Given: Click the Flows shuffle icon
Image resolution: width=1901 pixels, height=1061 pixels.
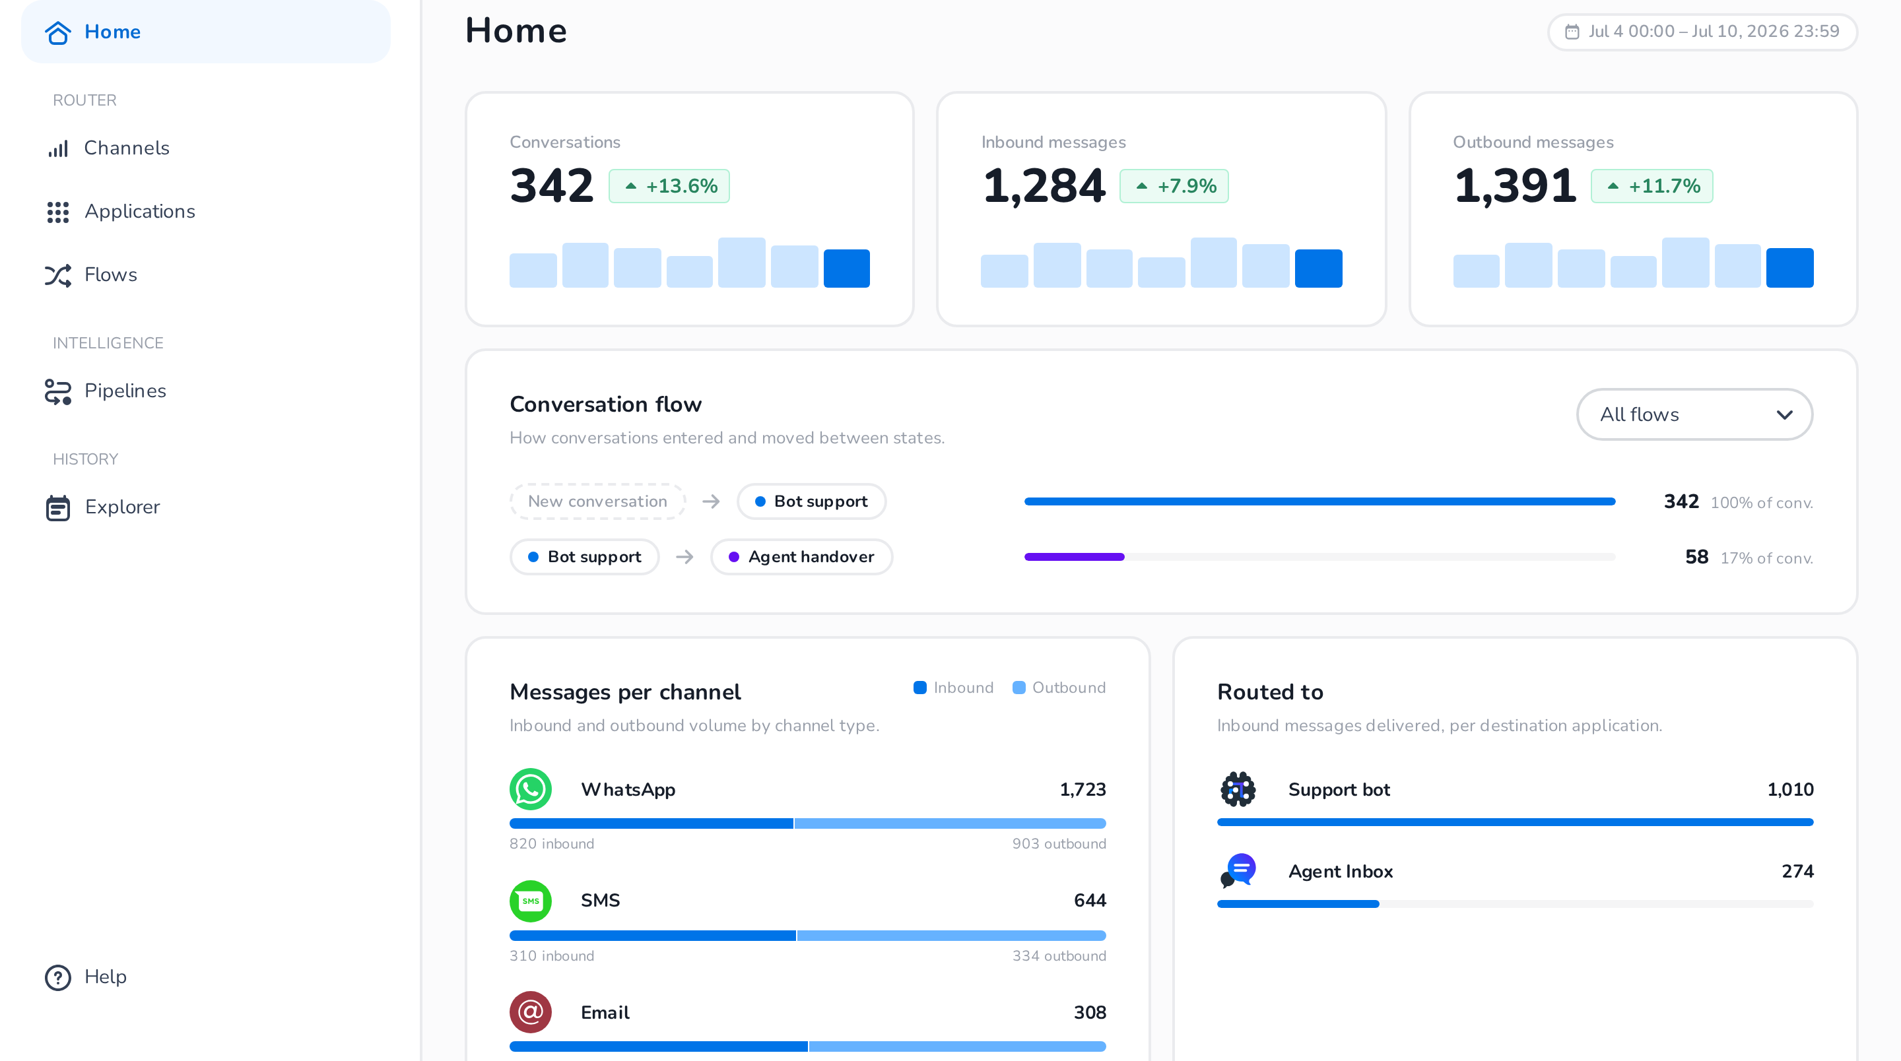Looking at the screenshot, I should [x=57, y=275].
